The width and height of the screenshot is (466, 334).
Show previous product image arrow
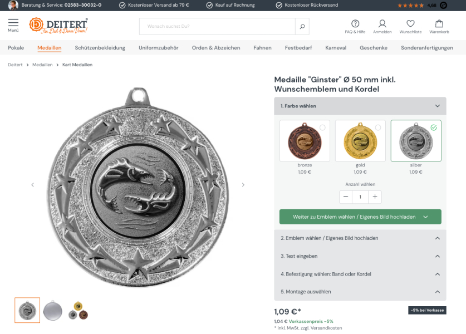33,185
